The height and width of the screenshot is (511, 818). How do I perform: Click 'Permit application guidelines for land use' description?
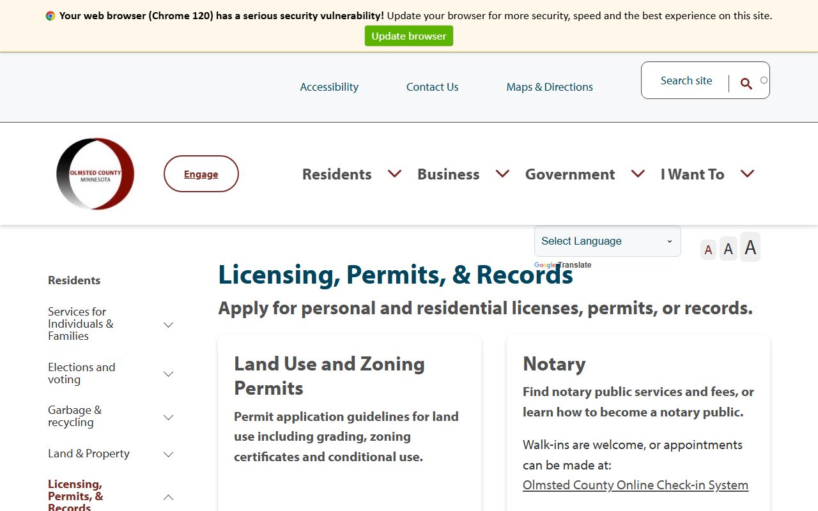pos(346,436)
